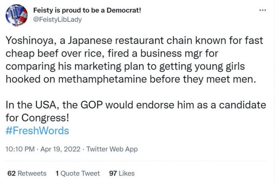Screen dimensions: 275x184
Task: Click the number 62 in retweet stats
Action: pyautogui.click(x=12, y=173)
